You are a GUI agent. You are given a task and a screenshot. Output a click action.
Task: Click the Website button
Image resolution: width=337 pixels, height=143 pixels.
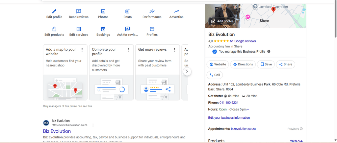[x=218, y=64]
